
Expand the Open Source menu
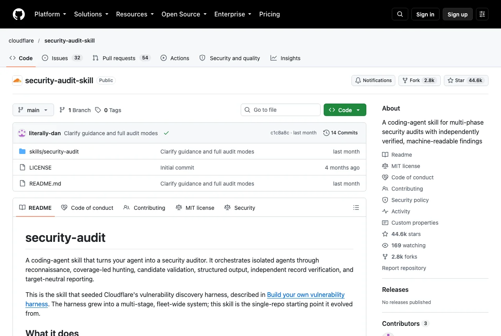(184, 14)
